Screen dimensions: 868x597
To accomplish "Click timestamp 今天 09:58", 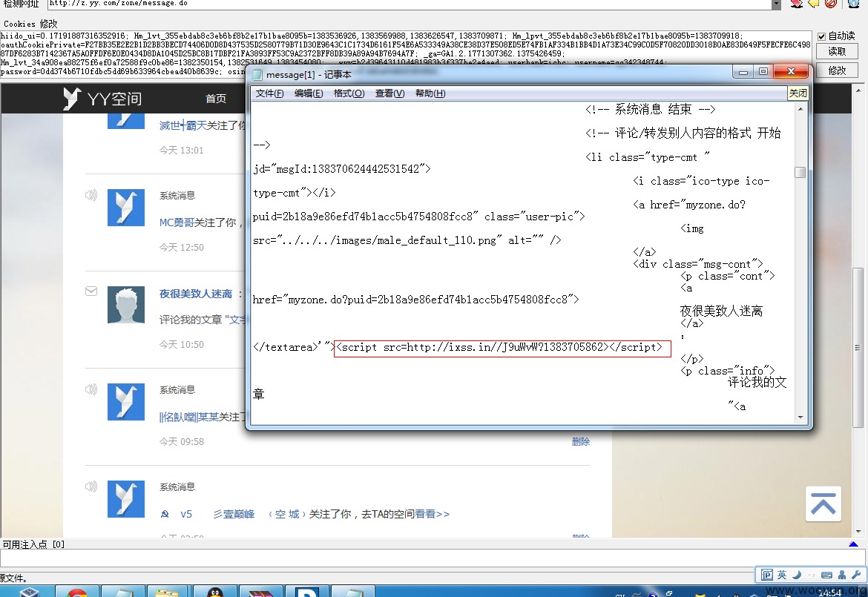I will [x=182, y=441].
